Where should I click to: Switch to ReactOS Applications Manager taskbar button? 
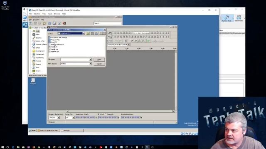49,130
